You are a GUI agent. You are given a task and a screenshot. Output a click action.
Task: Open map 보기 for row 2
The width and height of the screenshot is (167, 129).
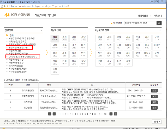pos(154,96)
